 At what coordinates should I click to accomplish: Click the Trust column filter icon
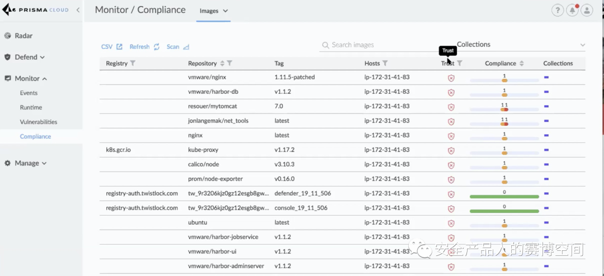coord(460,63)
